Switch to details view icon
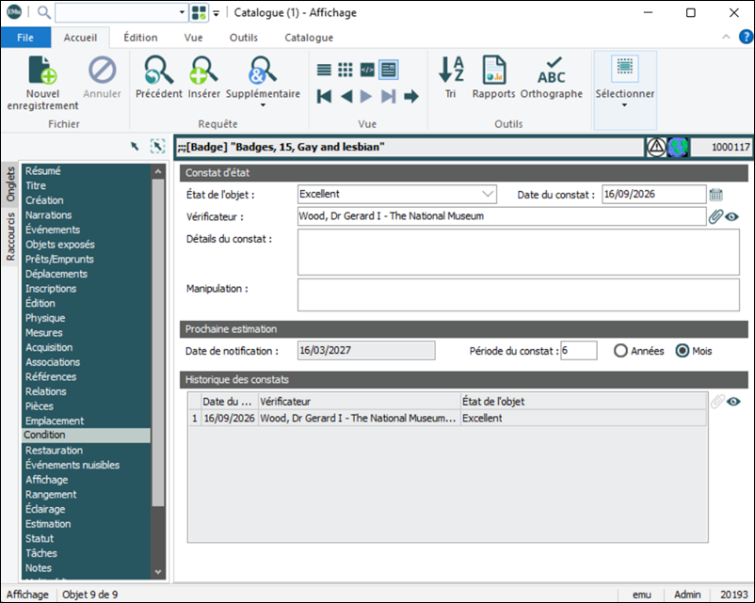Viewport: 755px width, 603px height. point(389,71)
